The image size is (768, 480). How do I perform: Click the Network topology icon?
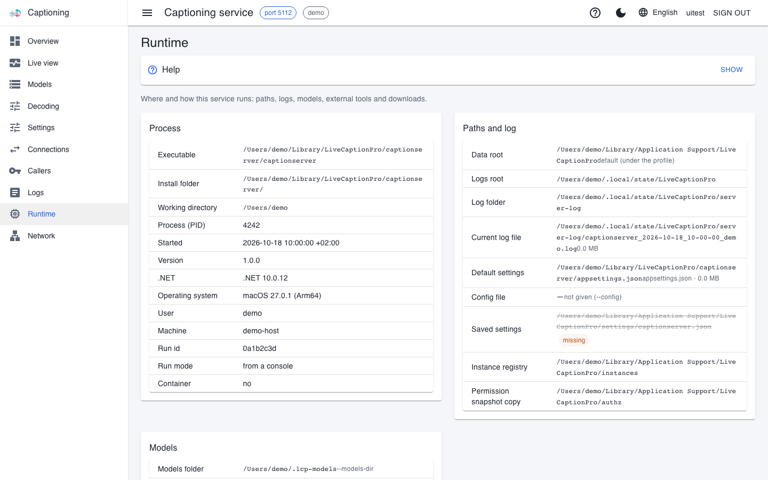coord(15,236)
